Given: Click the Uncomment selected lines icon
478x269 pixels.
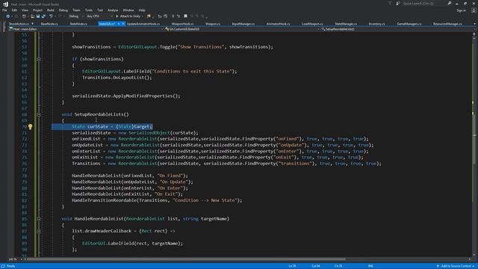Looking at the screenshot, I should [179, 16].
